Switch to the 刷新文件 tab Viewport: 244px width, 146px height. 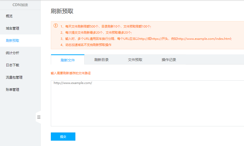click(68, 60)
